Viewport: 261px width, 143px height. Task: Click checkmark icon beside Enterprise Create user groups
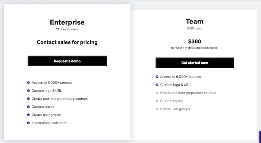click(28, 115)
